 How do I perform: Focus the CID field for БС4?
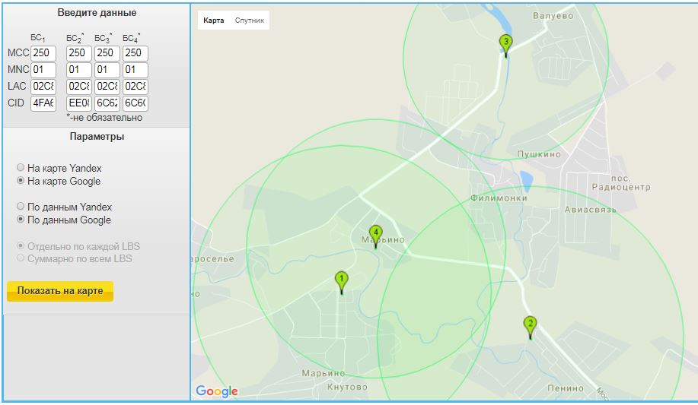pos(135,103)
